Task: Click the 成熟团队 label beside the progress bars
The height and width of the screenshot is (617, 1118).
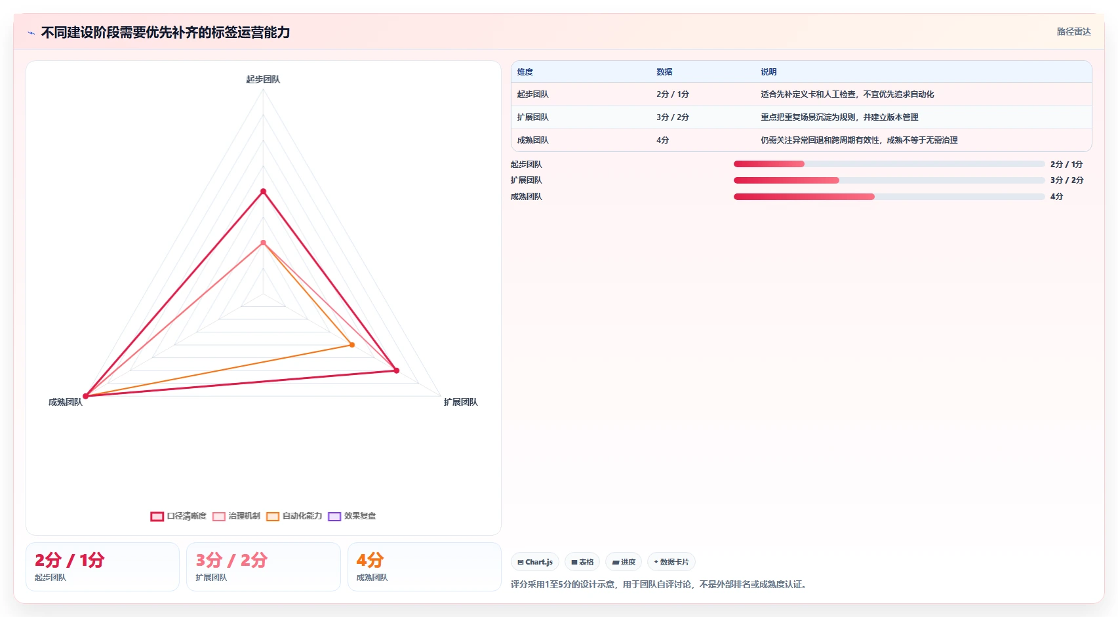Action: (527, 197)
